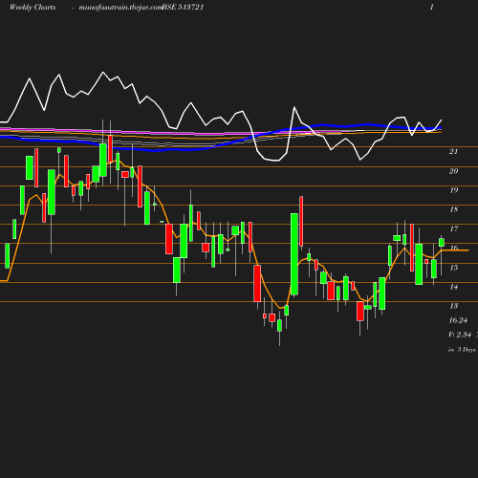
Task: Click price axis label '15'
Action: 453,268
